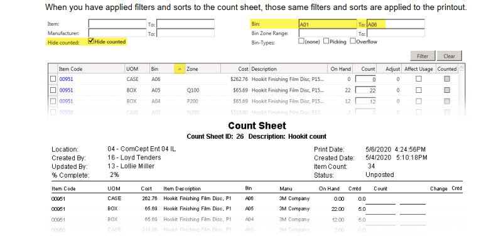Enable the Picking bin-type checkbox
Screen dimensions: 501x241
[326, 41]
